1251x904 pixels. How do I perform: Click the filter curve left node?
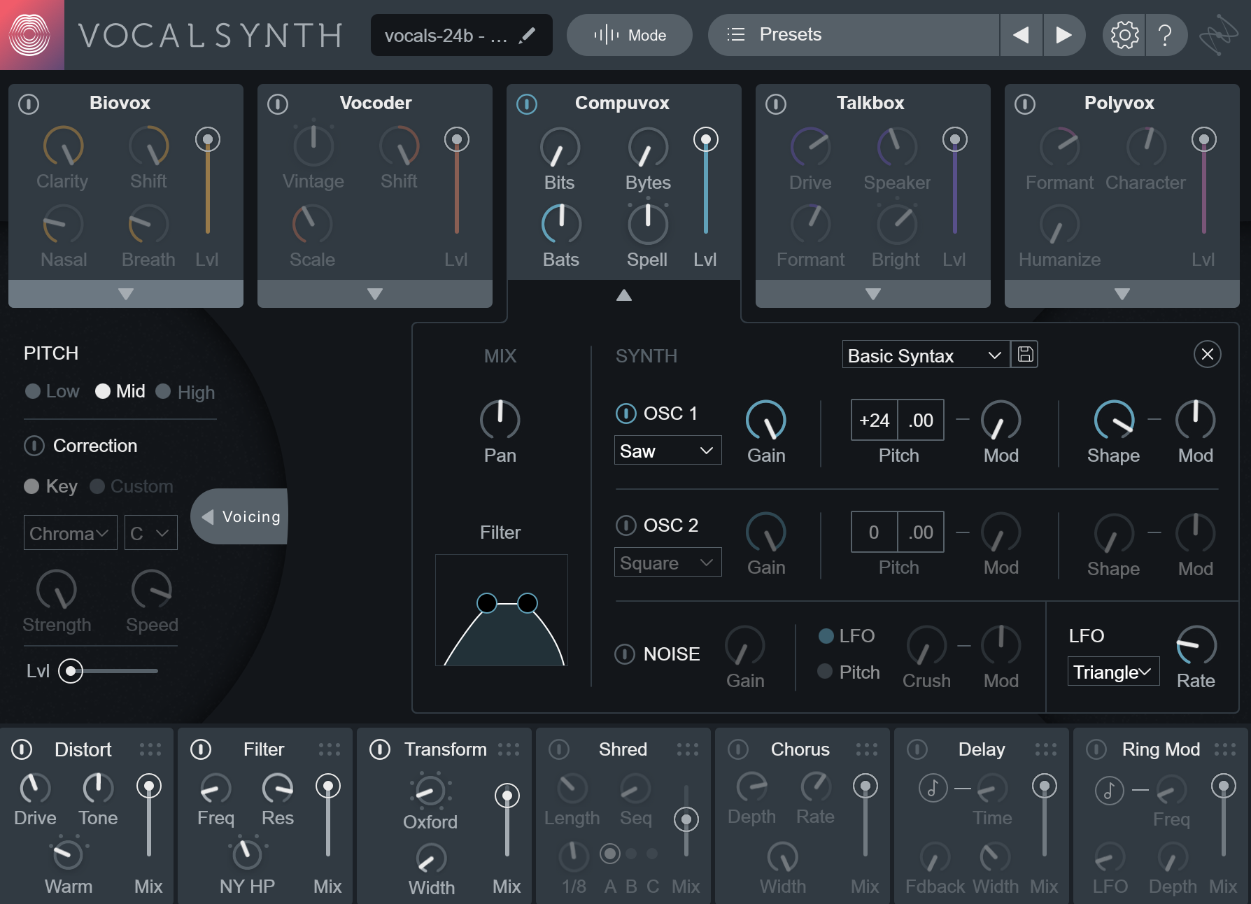[x=486, y=602]
